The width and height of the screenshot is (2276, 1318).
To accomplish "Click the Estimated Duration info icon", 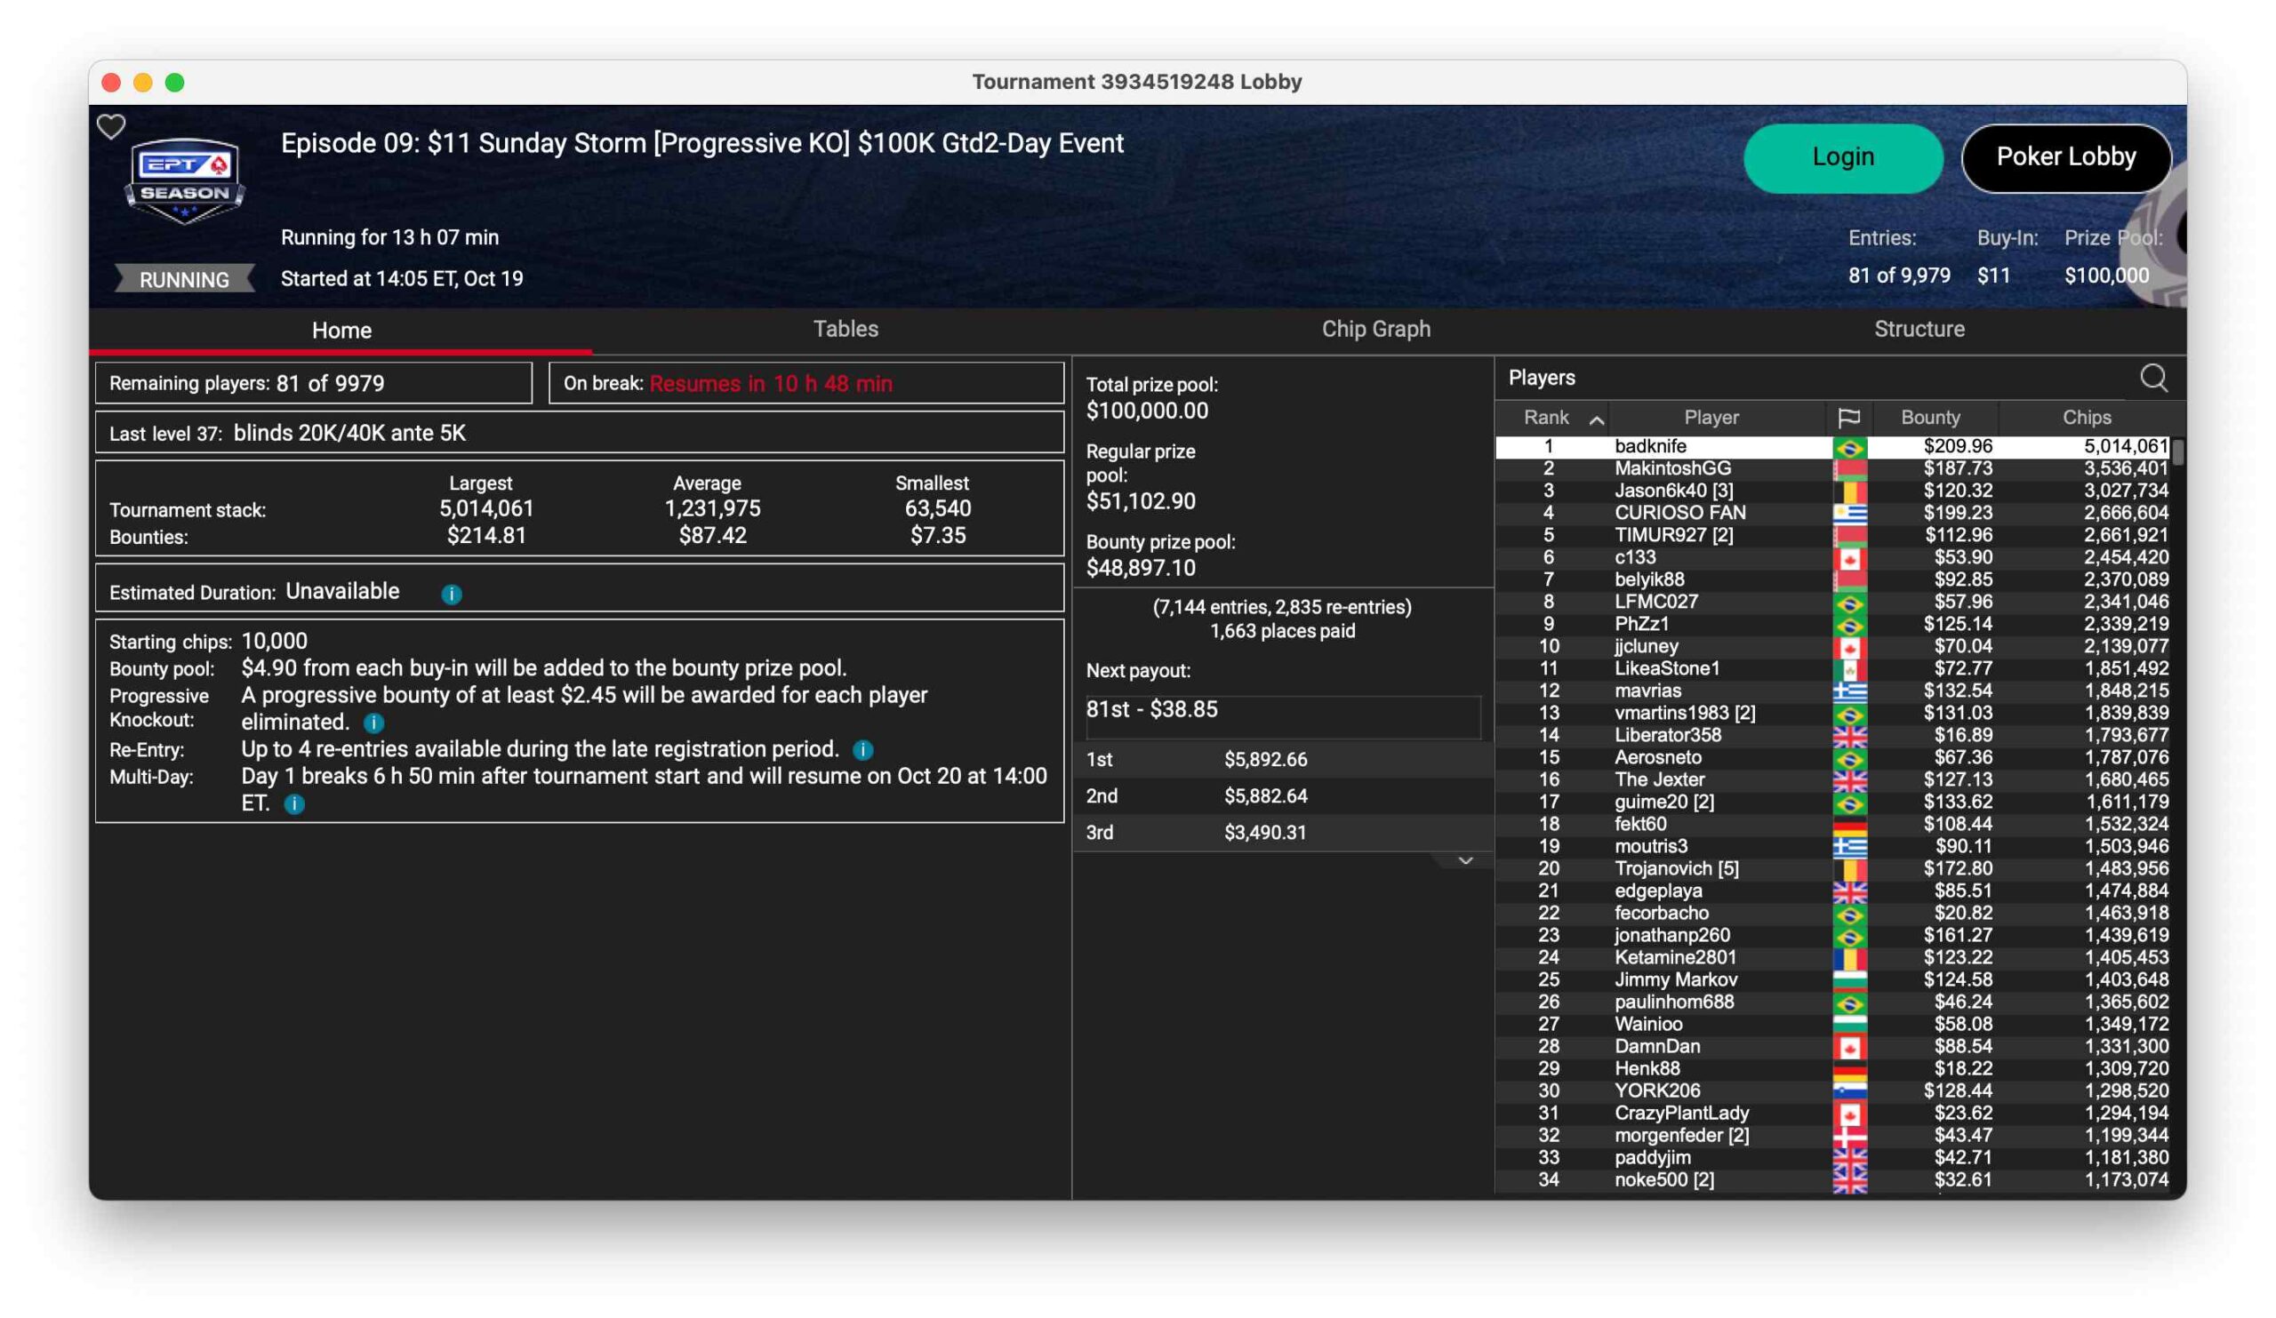I will [452, 594].
